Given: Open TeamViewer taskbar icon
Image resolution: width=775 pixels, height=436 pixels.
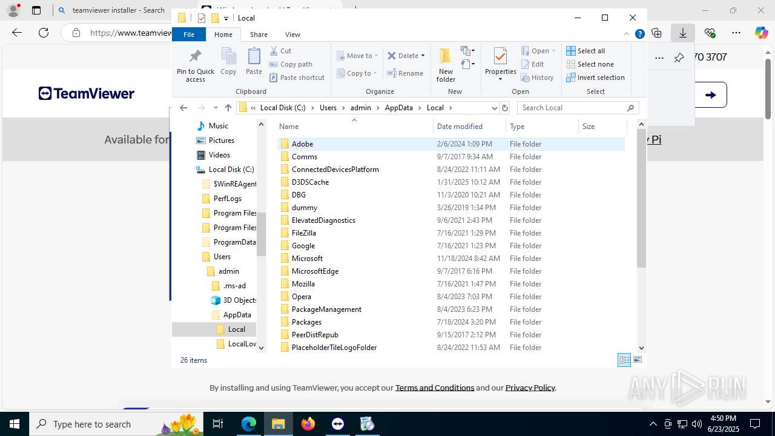Looking at the screenshot, I should click(x=338, y=424).
